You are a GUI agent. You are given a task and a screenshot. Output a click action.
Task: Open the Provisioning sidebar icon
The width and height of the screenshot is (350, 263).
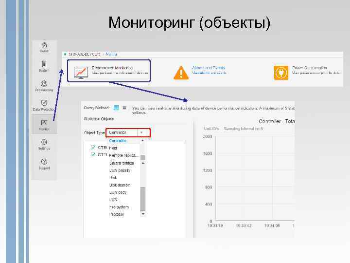(44, 83)
